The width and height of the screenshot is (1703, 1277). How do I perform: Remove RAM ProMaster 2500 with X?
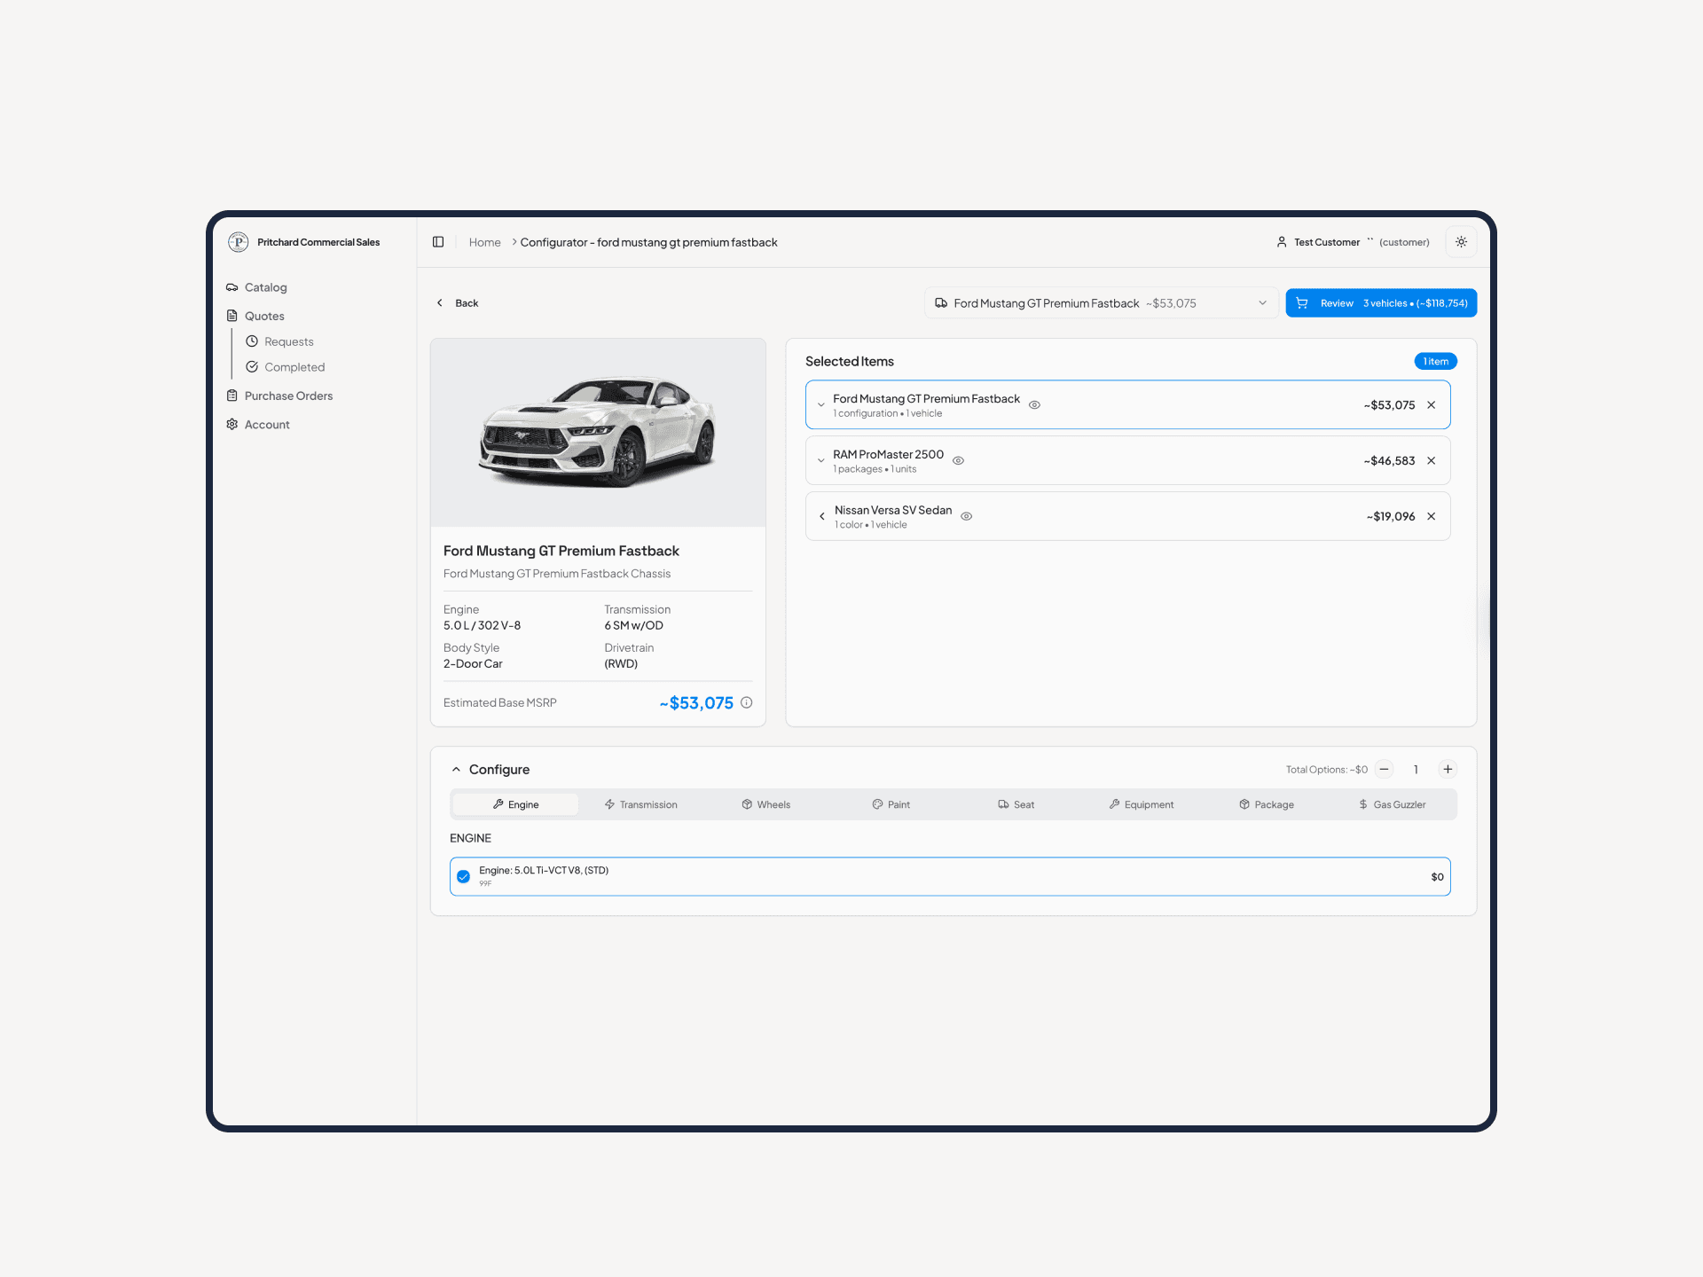[1431, 460]
